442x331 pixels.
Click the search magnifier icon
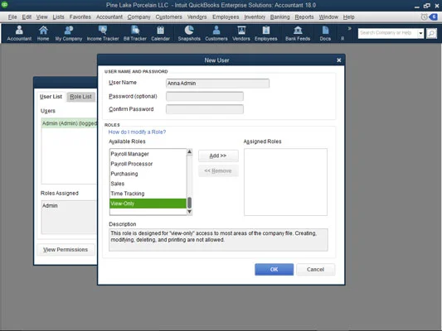click(x=431, y=33)
